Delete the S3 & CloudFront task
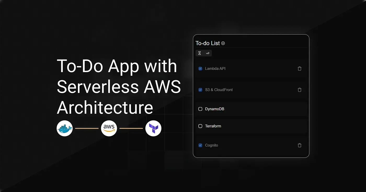The height and width of the screenshot is (192, 366). pos(300,90)
